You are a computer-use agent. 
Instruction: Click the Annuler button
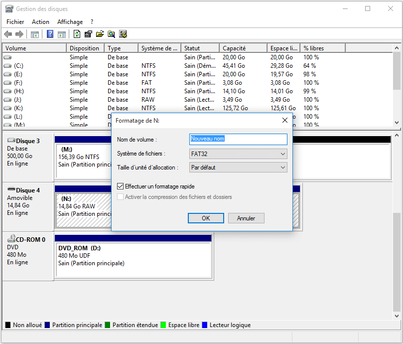click(x=246, y=218)
